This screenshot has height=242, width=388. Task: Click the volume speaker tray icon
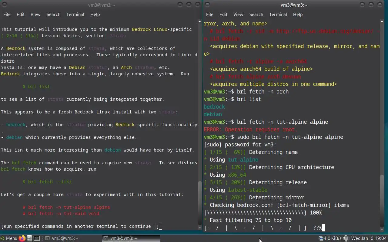pyautogui.click(x=346, y=238)
